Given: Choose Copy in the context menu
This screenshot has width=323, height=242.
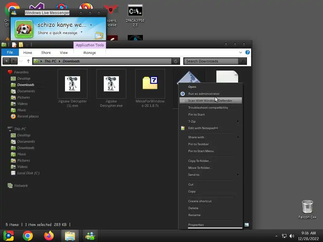Looking at the screenshot, I should (x=192, y=192).
